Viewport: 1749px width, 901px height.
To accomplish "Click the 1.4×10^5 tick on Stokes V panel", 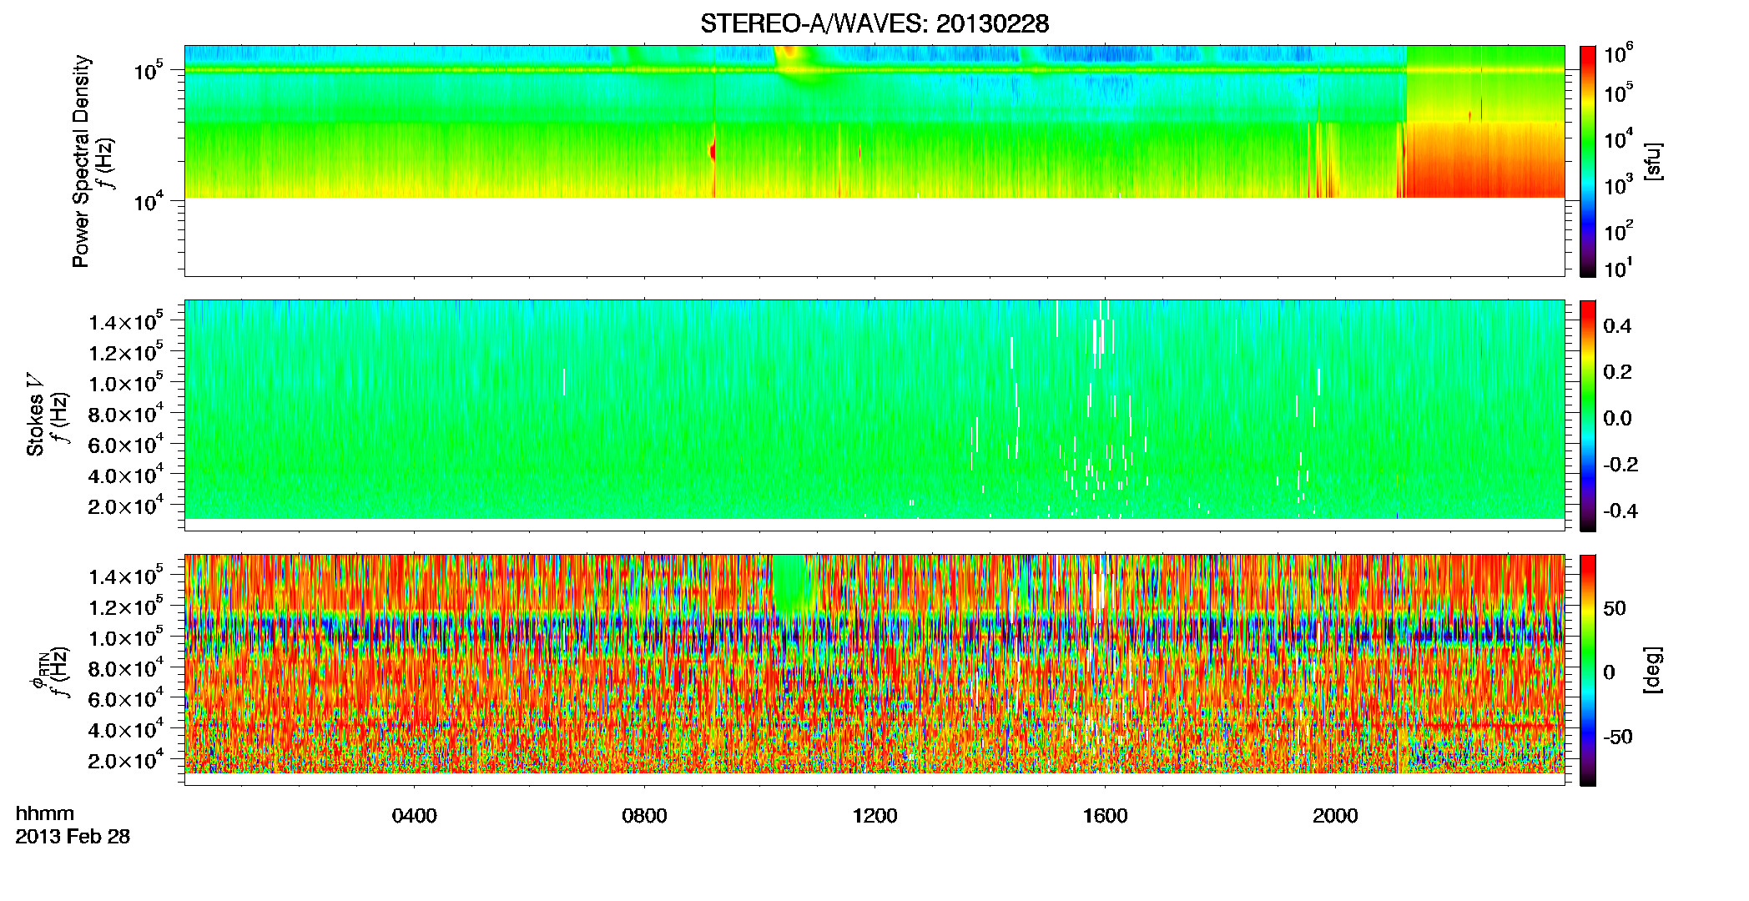I will coord(127,321).
